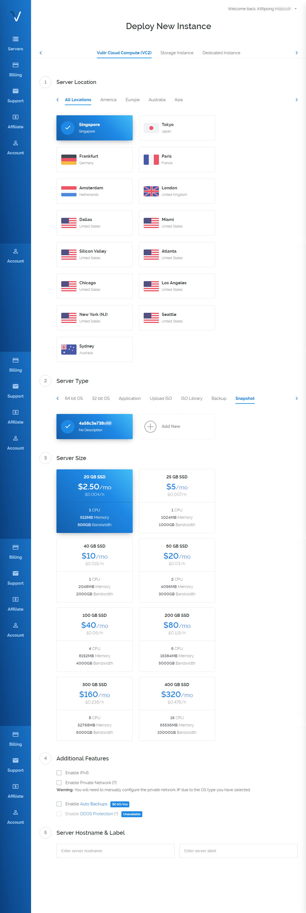Click the $0.50/mo Auto Backups badge
This screenshot has height=913, width=306.
coord(120,804)
